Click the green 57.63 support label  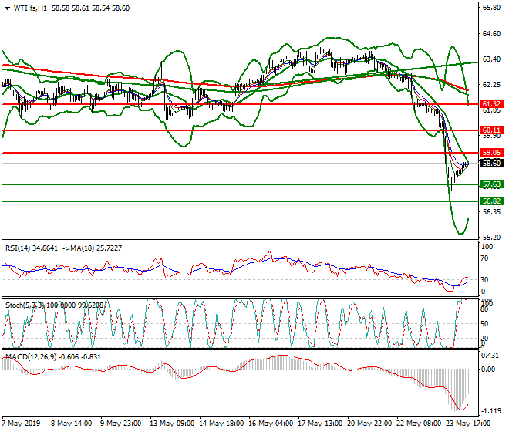[x=491, y=184]
